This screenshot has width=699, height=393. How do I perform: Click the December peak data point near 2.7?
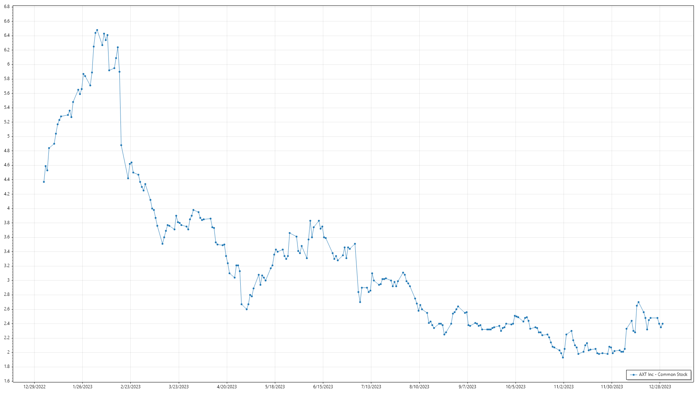(639, 302)
